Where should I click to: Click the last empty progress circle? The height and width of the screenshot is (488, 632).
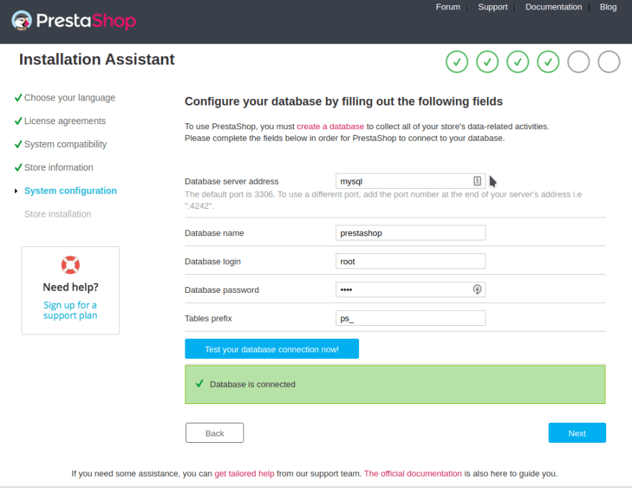point(608,62)
